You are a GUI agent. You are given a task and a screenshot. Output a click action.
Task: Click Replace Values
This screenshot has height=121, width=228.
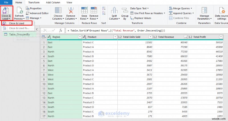141,18
